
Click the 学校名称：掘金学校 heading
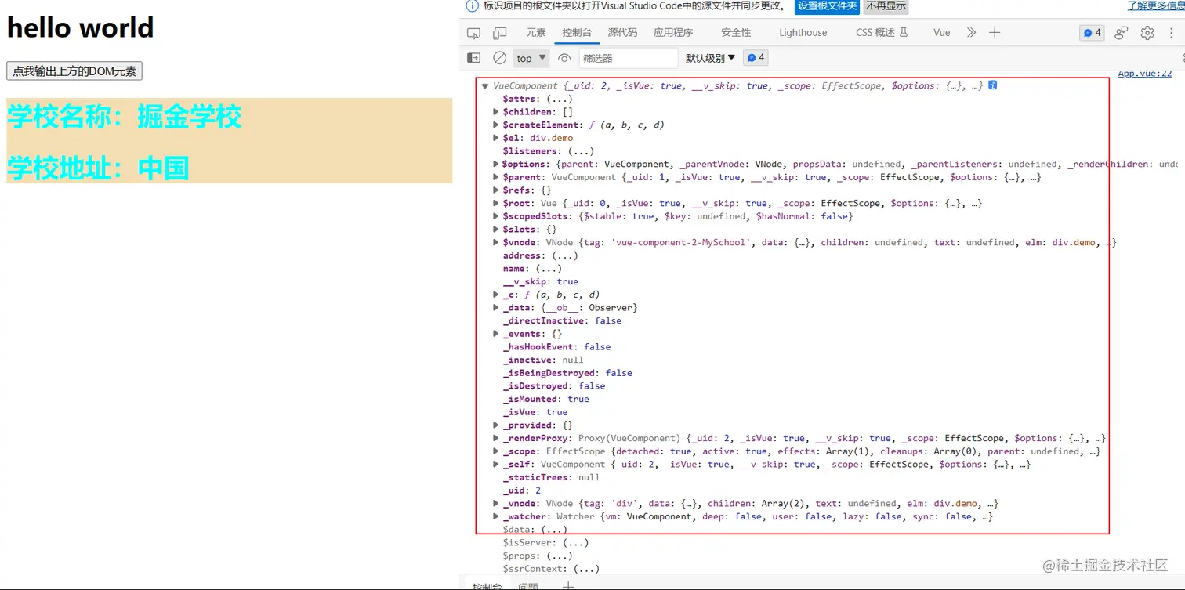(x=125, y=117)
